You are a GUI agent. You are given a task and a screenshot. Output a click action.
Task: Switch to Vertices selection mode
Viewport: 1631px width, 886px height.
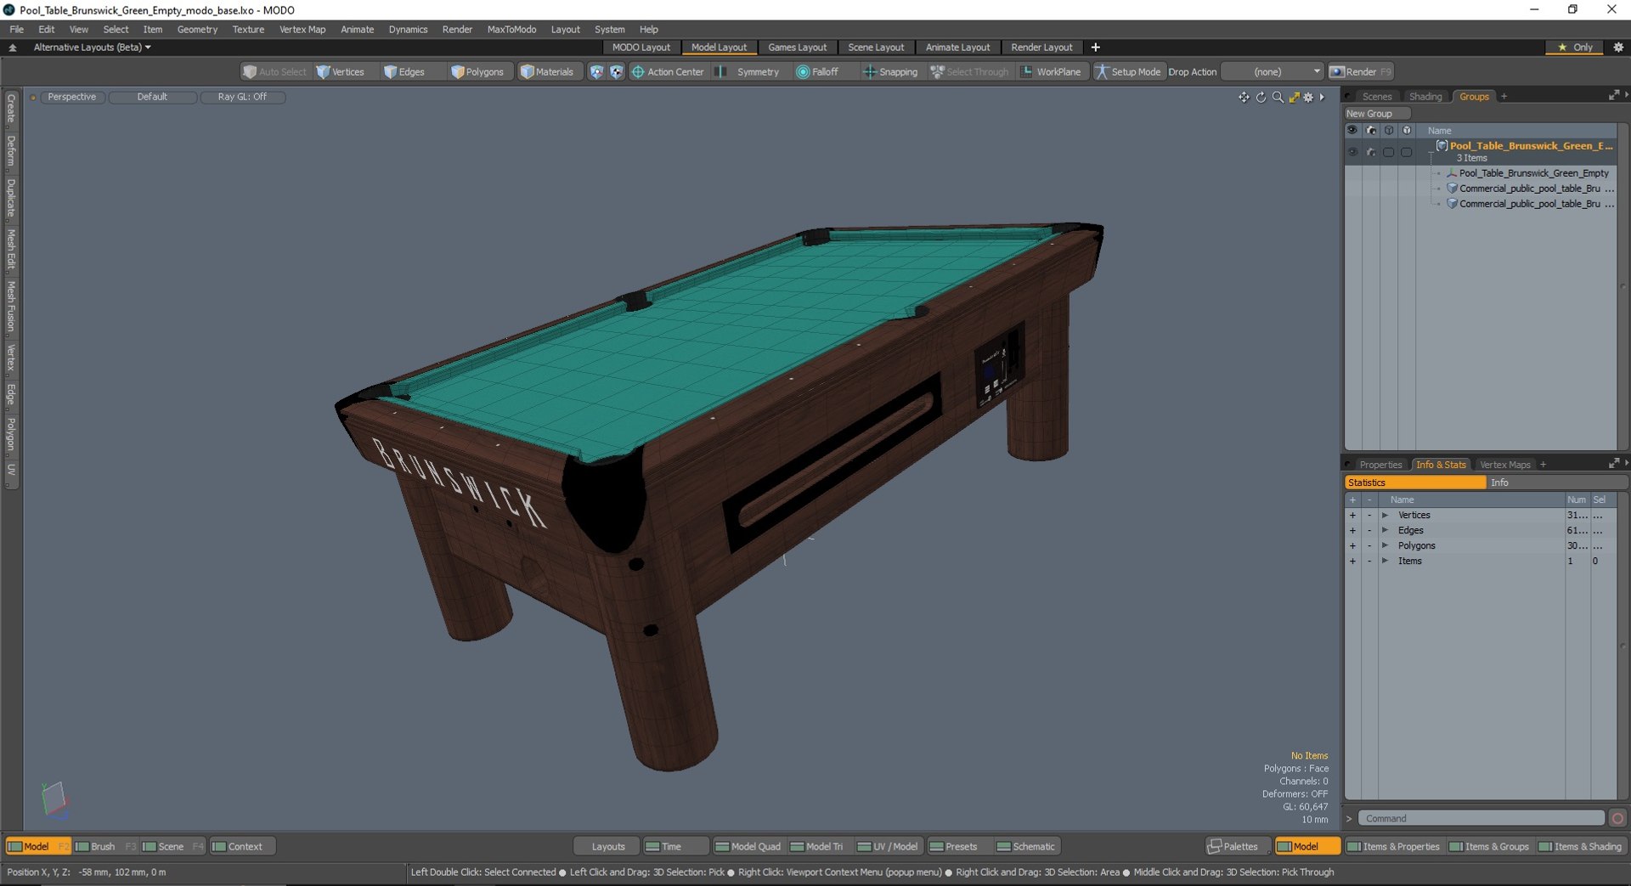[x=341, y=72]
